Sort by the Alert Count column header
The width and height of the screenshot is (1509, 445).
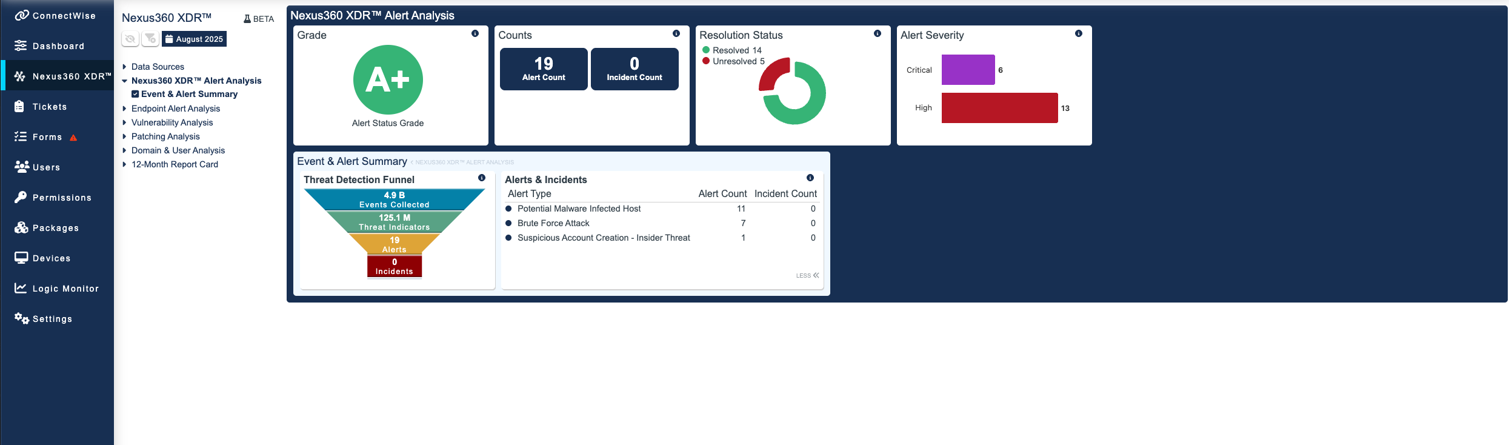pyautogui.click(x=722, y=193)
